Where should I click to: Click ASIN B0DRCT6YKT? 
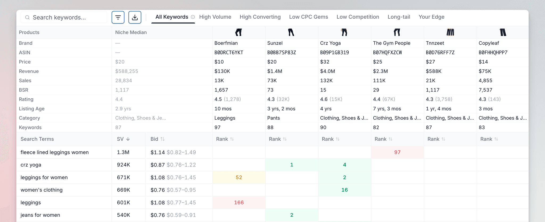click(229, 53)
